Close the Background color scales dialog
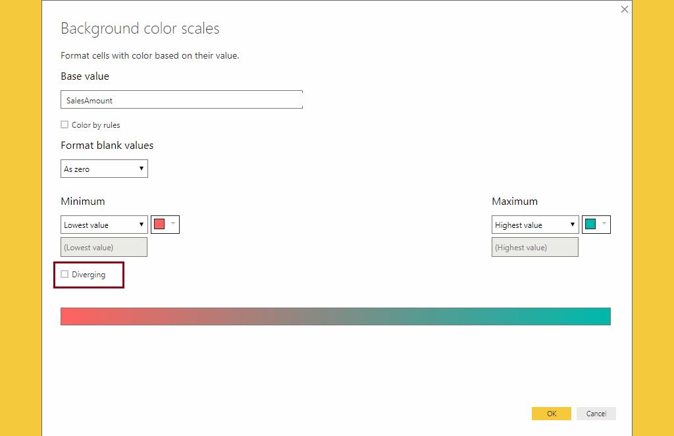Viewport: 674px width, 436px height. pyautogui.click(x=624, y=9)
